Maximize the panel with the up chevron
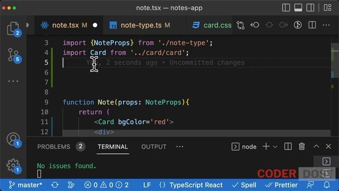 click(316, 146)
